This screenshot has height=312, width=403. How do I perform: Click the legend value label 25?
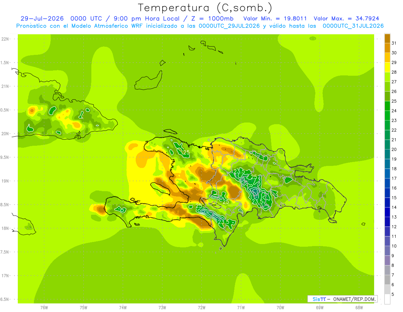[x=394, y=101]
